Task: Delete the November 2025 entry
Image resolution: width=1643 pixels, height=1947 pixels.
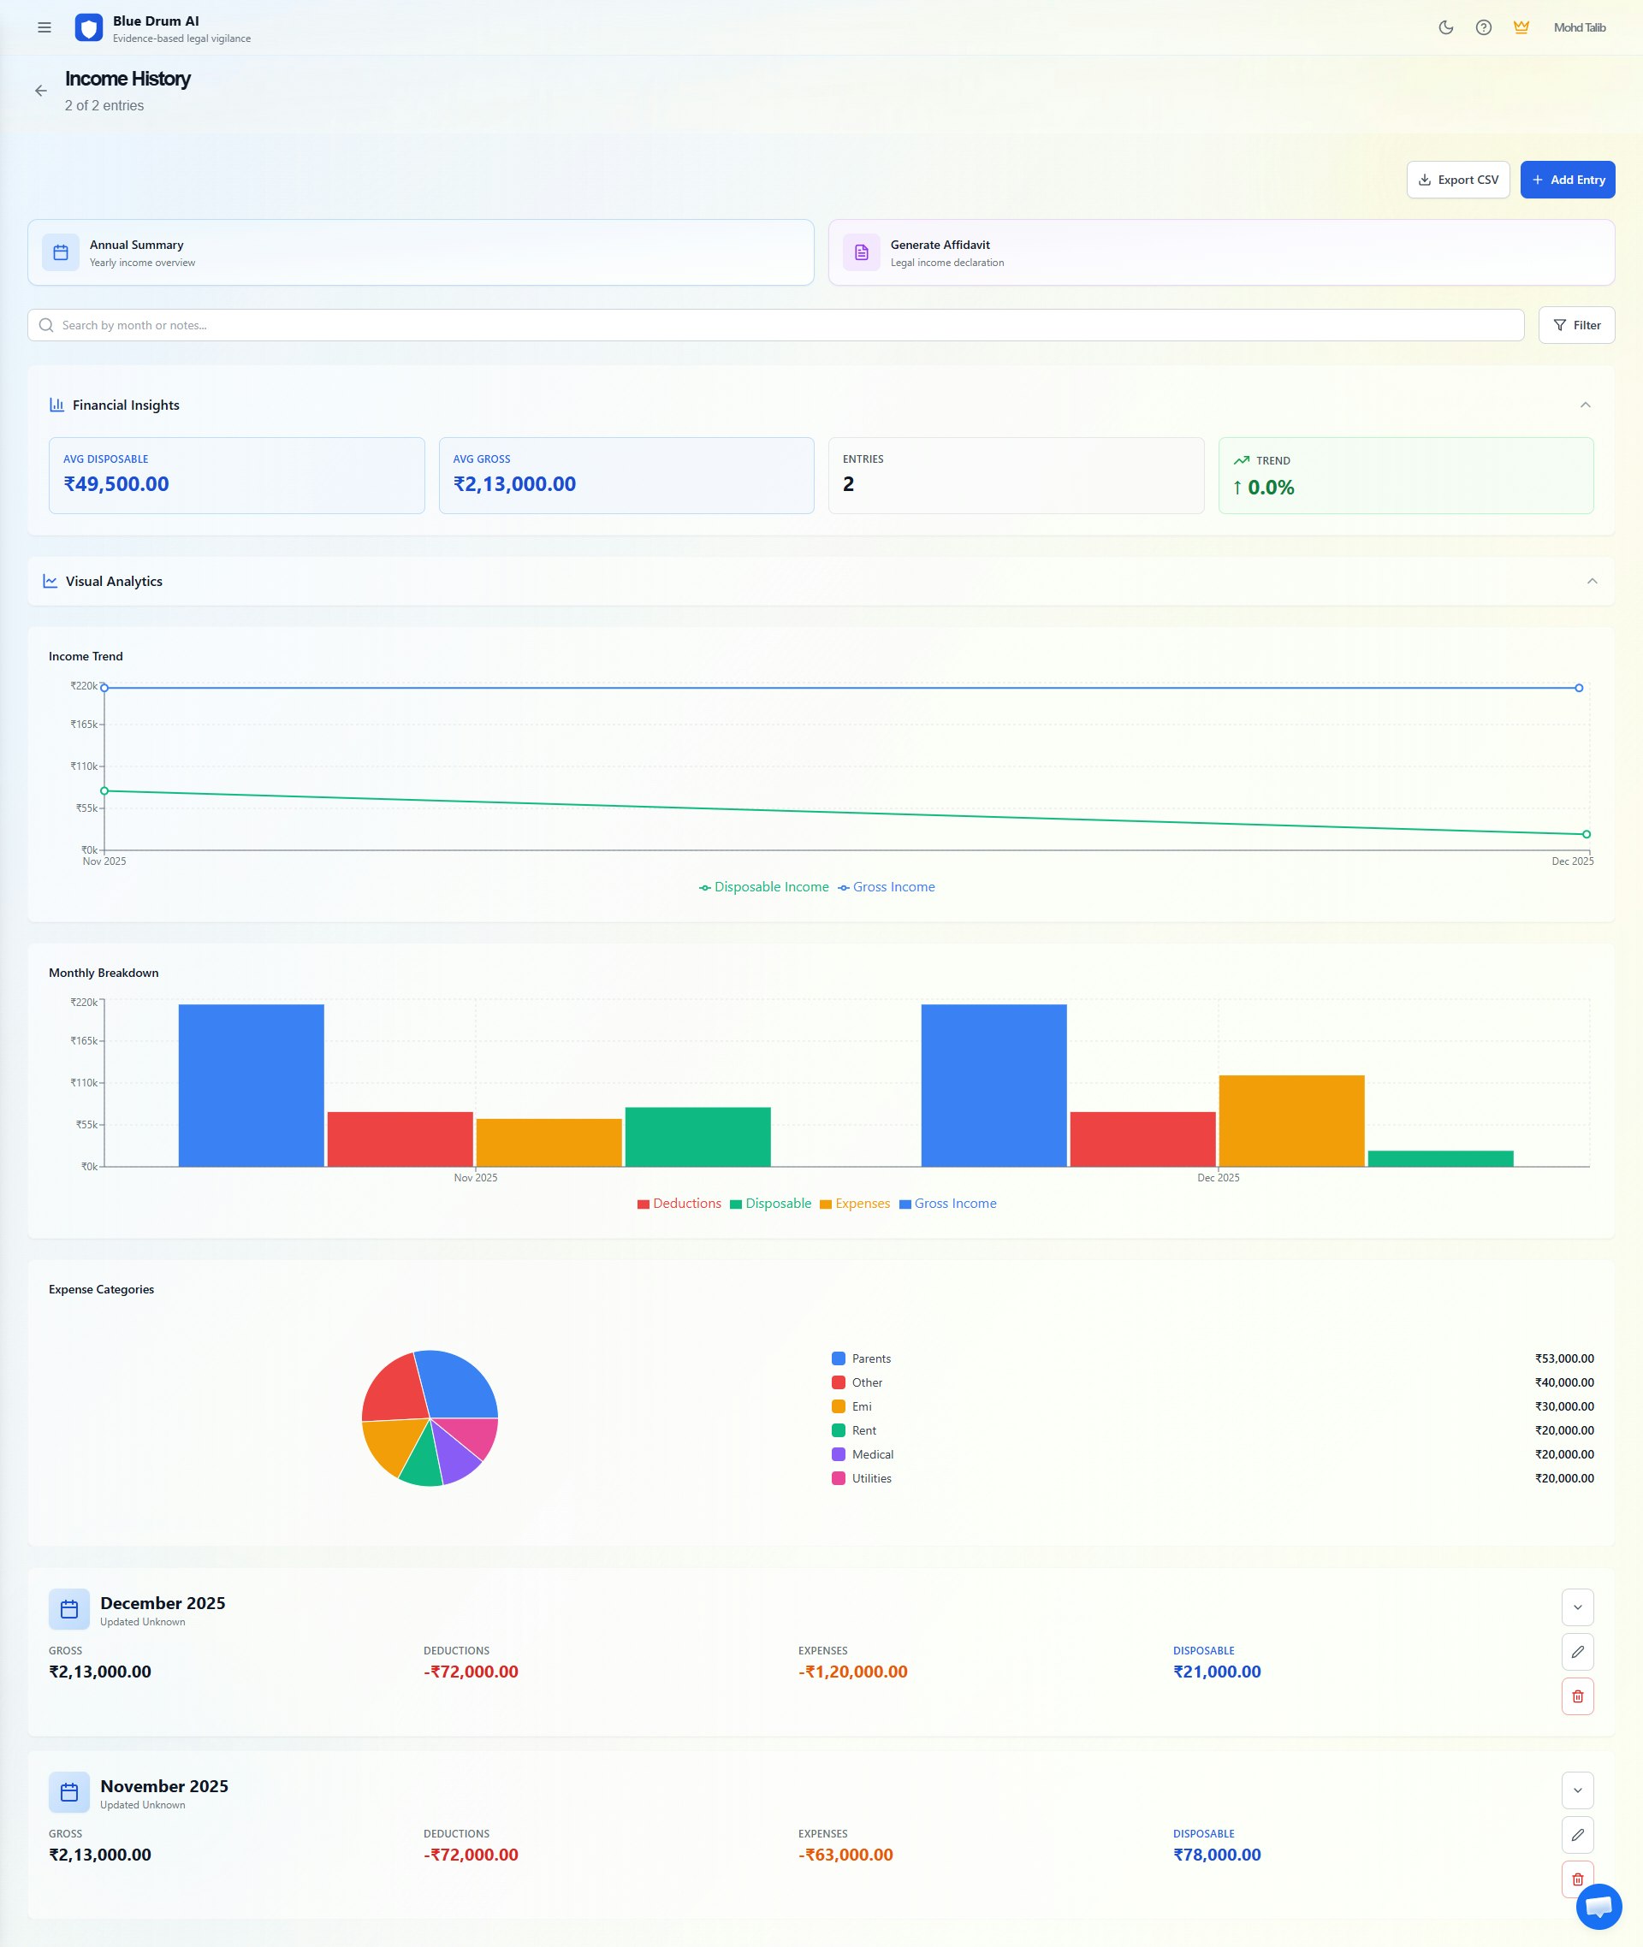Action: (x=1578, y=1879)
